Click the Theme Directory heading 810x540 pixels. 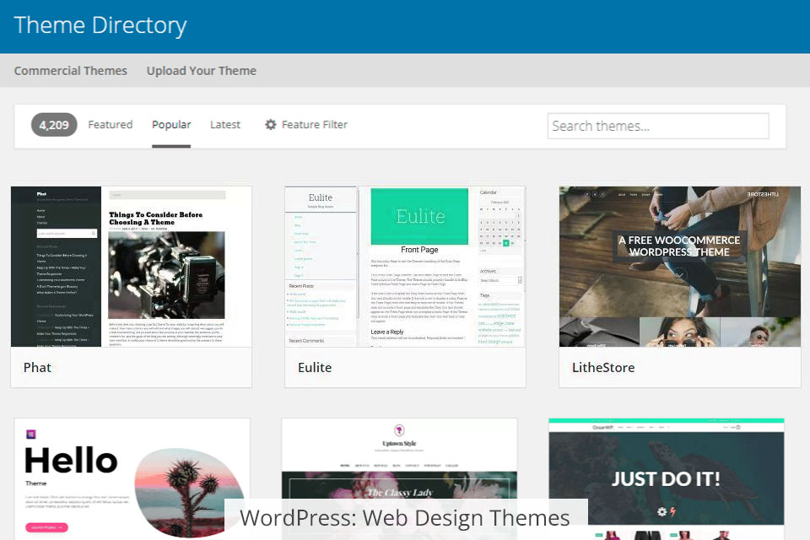(x=100, y=25)
